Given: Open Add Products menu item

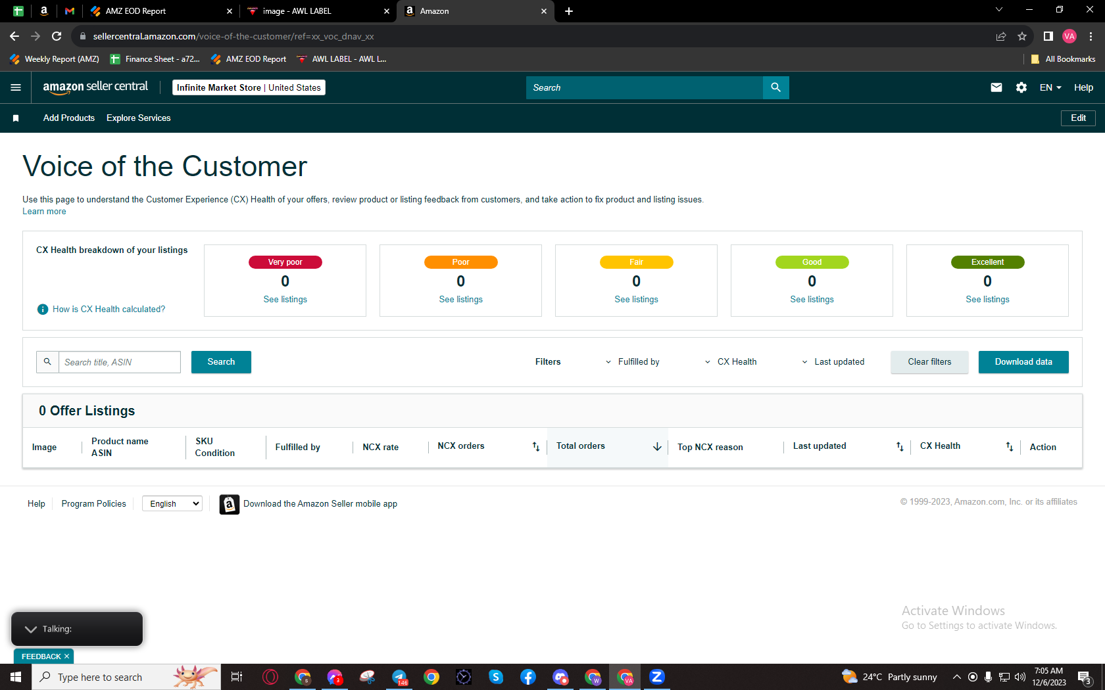Looking at the screenshot, I should click(69, 118).
